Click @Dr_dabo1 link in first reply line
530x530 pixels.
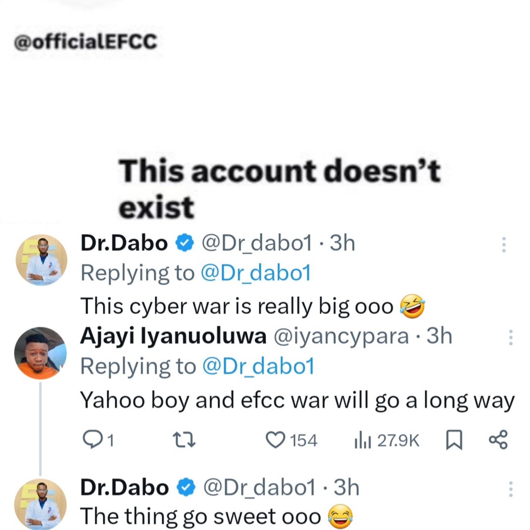pos(256,273)
